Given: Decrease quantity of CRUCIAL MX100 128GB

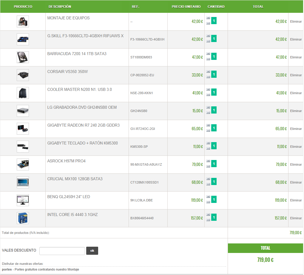Looking at the screenshot, I should (x=208, y=184).
